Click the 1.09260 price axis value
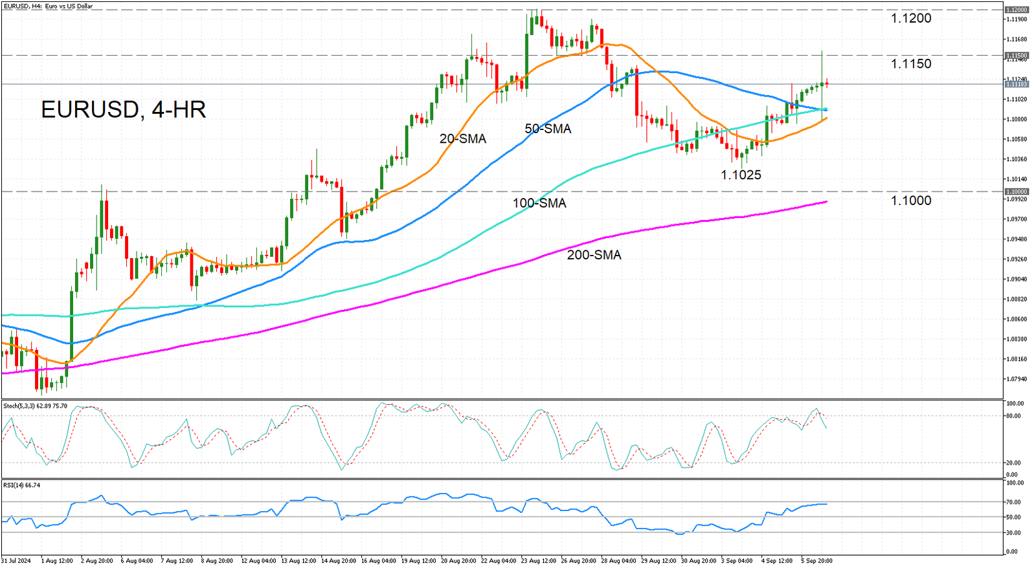Viewport: 1036px width, 568px height. pyautogui.click(x=1017, y=259)
